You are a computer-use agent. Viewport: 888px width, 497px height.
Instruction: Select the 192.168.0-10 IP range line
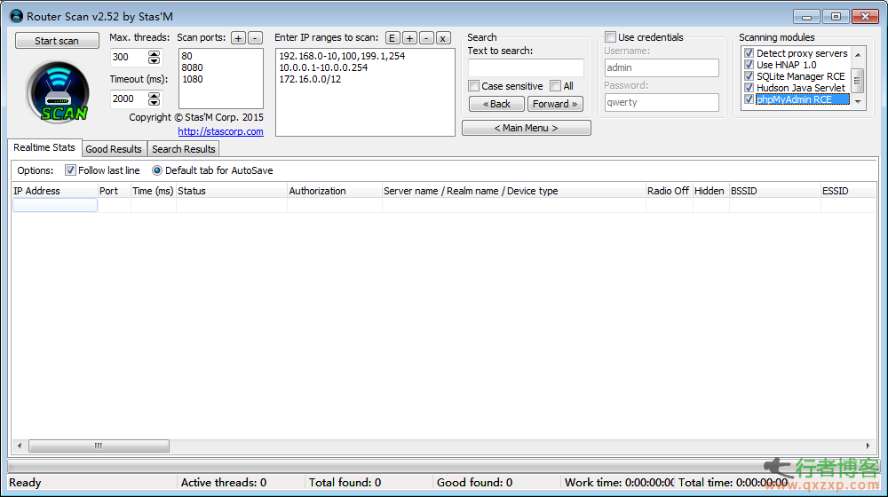pos(342,56)
